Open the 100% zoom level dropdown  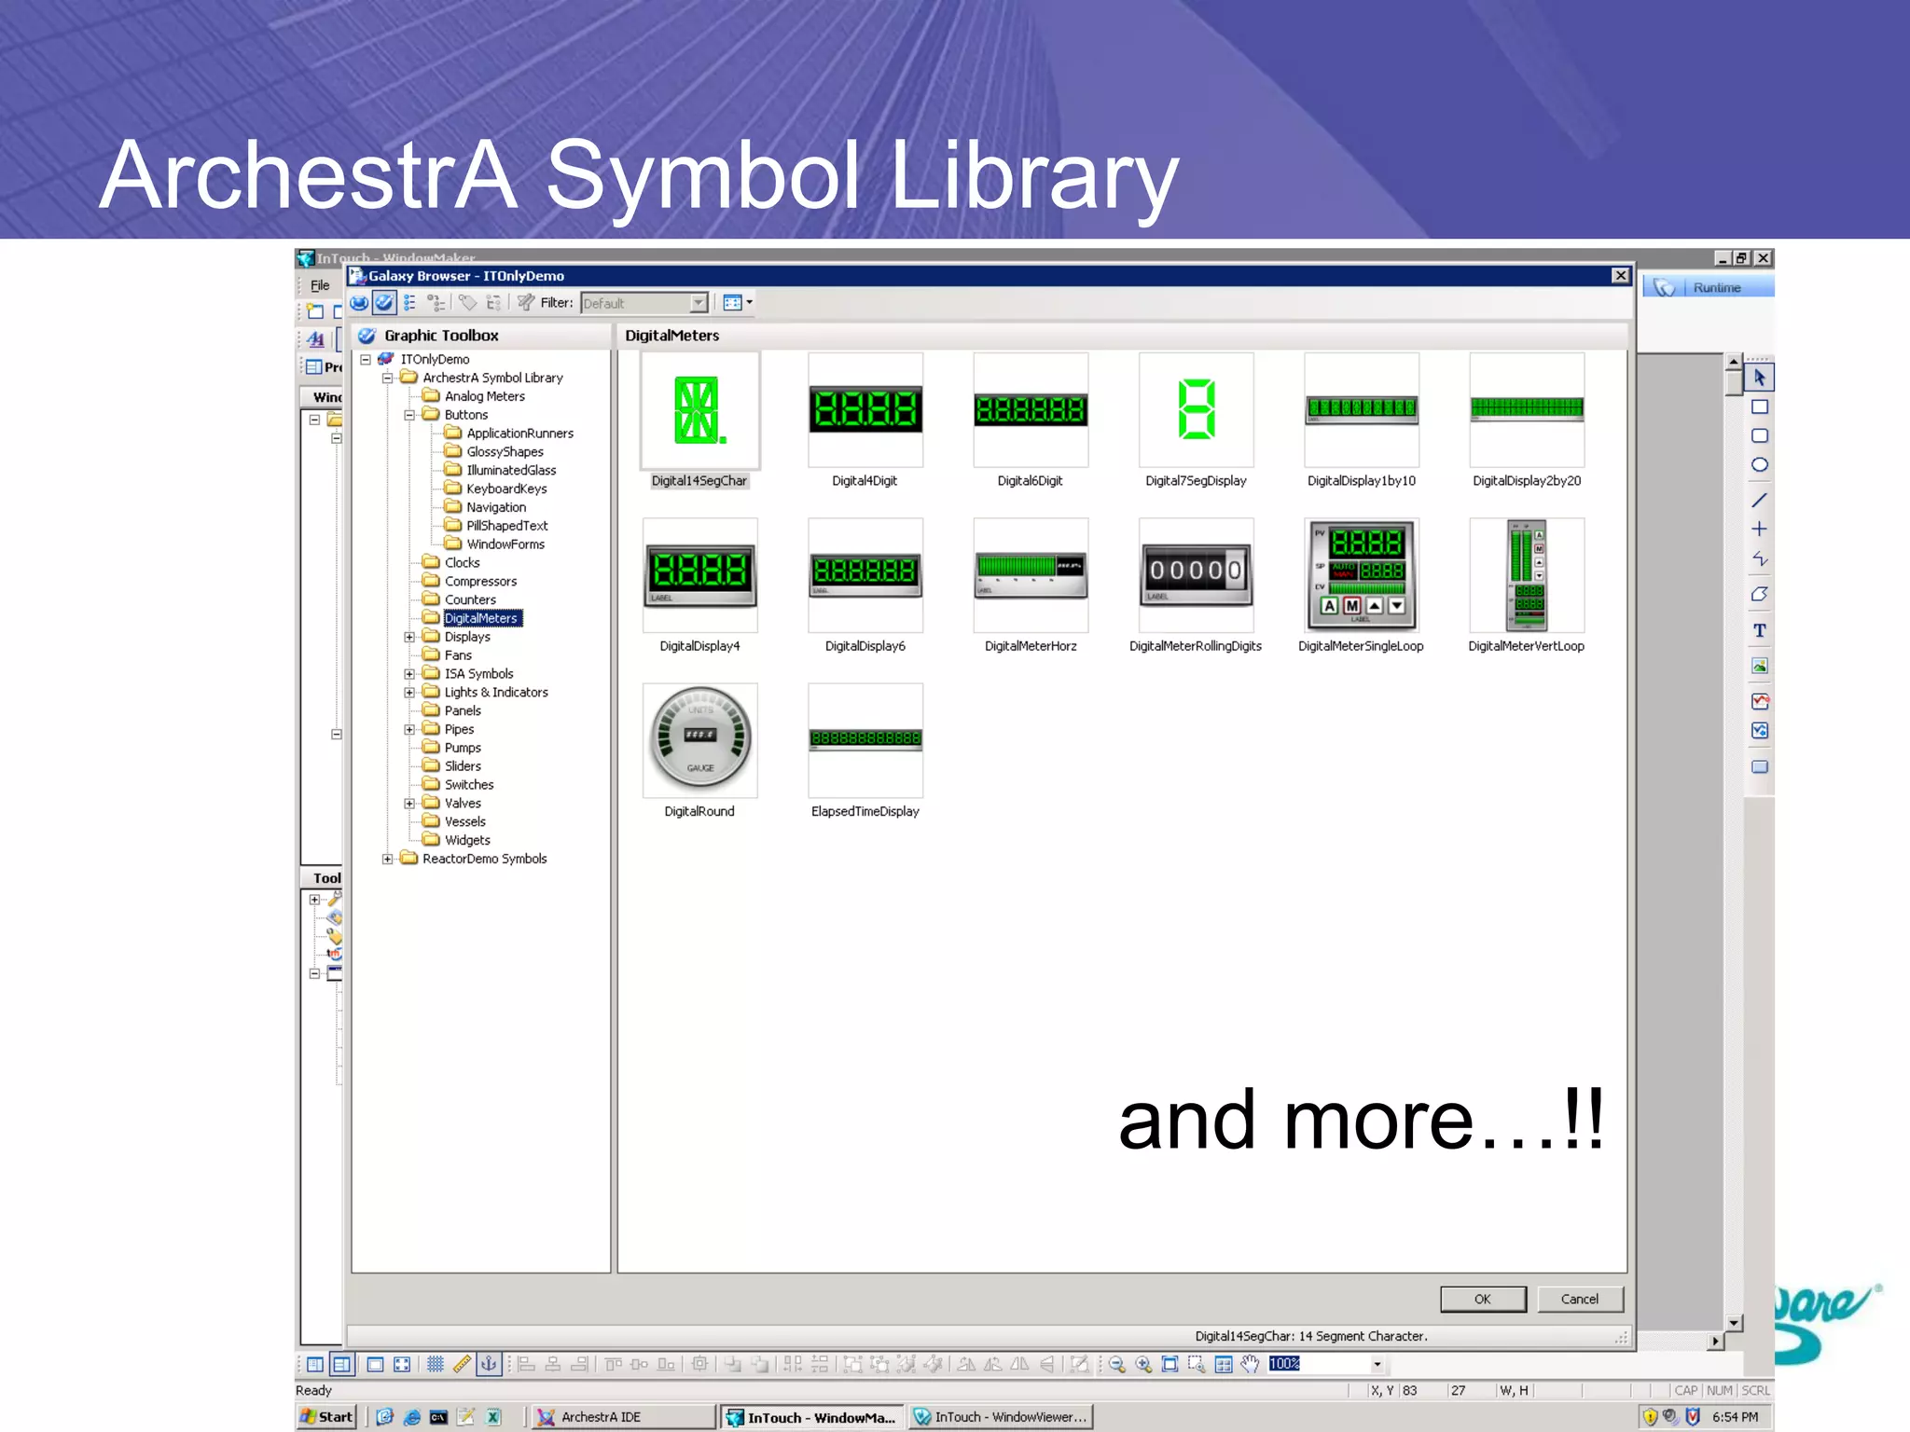(1377, 1364)
